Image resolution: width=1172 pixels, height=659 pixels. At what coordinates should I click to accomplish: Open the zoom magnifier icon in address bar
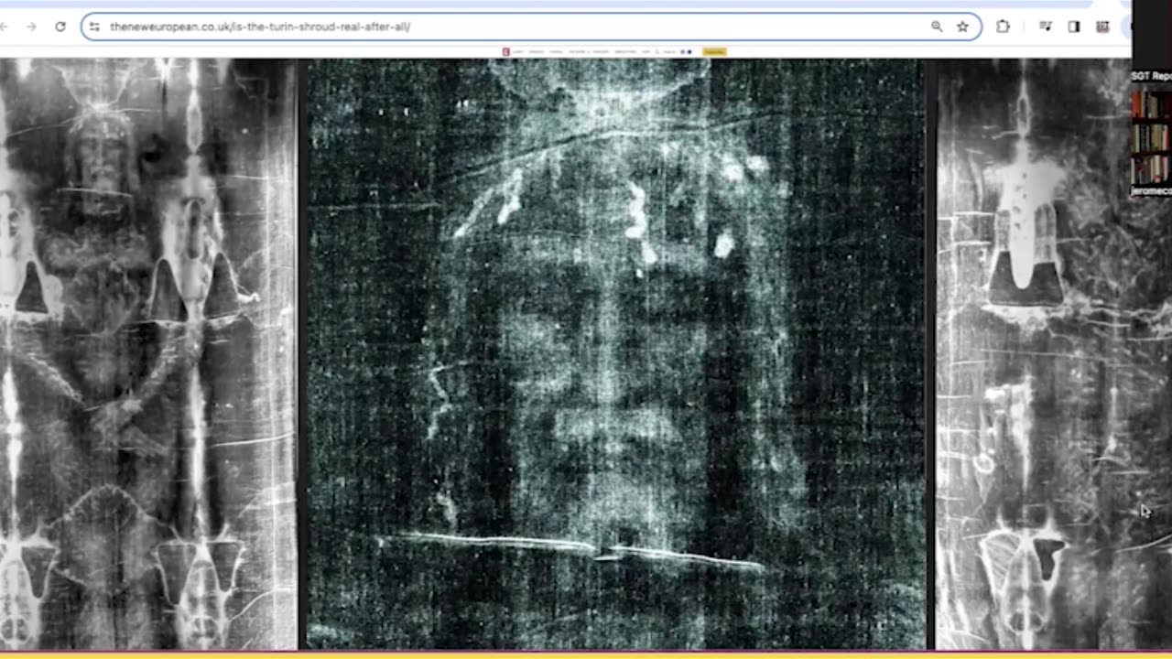[x=937, y=27]
